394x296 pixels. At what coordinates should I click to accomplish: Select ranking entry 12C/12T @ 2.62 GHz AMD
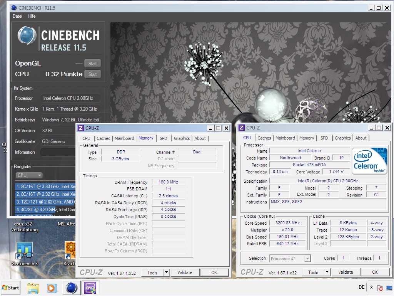tap(45, 202)
